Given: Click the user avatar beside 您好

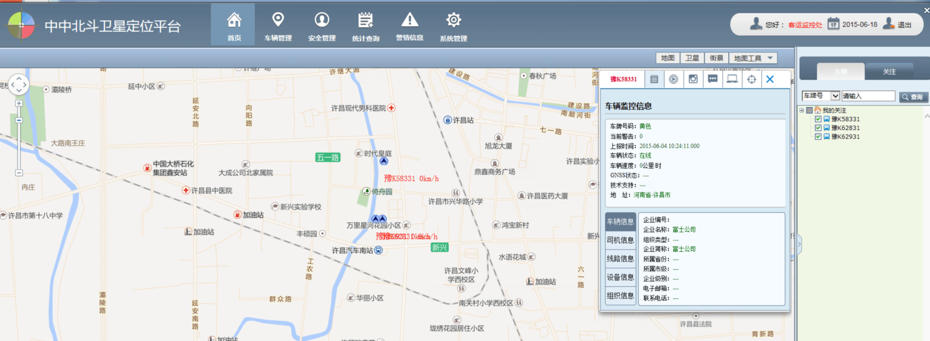Looking at the screenshot, I should tap(756, 24).
